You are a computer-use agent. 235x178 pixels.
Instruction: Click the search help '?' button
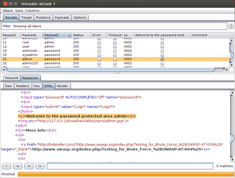[6, 166]
